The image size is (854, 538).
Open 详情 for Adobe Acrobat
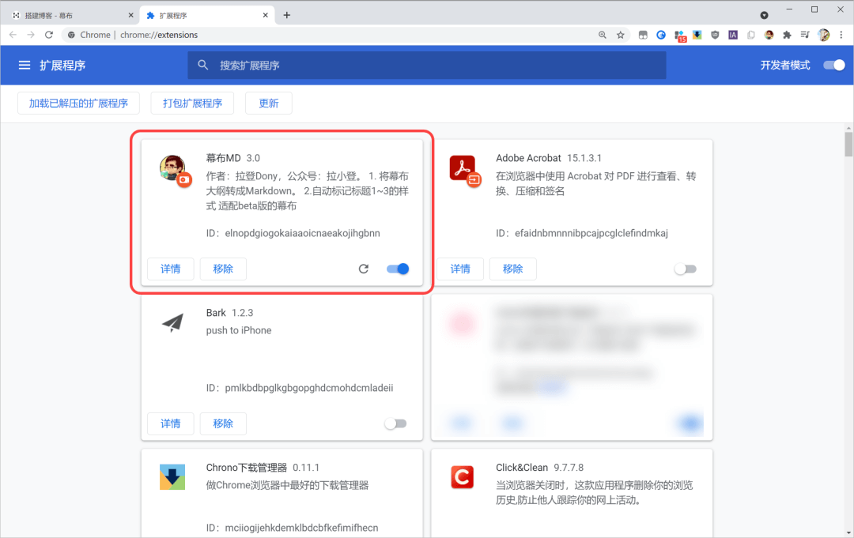[460, 269]
